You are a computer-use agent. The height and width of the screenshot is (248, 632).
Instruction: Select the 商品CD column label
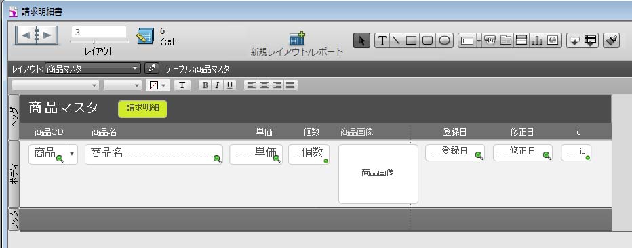pyautogui.click(x=50, y=132)
